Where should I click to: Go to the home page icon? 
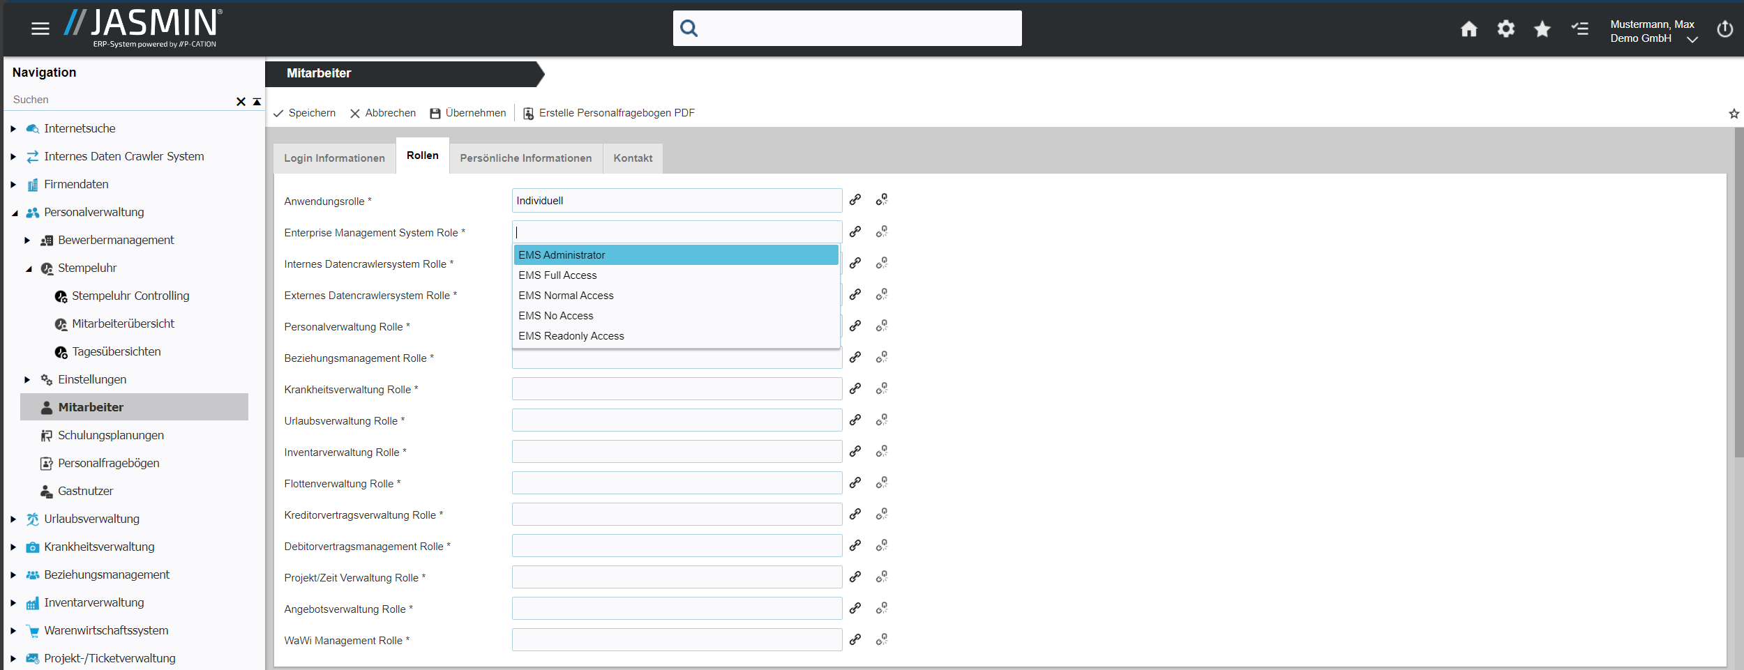[1468, 29]
